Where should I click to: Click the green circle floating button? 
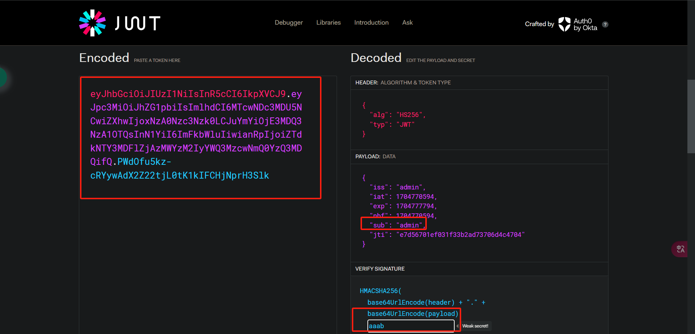click(x=2, y=77)
